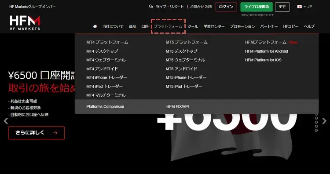Select MT5 アンドロイド
The image size is (330, 174).
[x=181, y=69]
